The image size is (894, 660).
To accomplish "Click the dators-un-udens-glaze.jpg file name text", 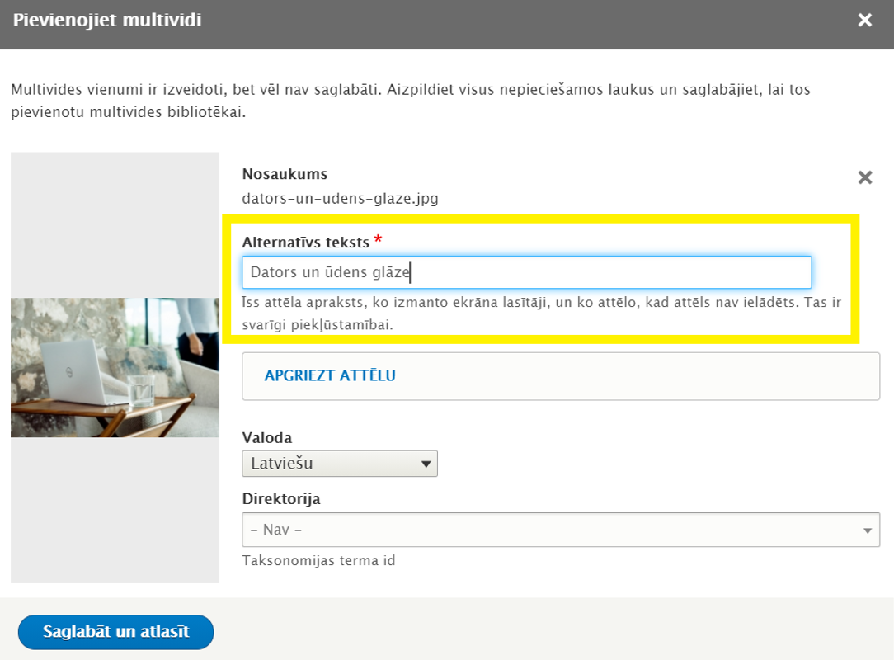I will click(x=341, y=199).
